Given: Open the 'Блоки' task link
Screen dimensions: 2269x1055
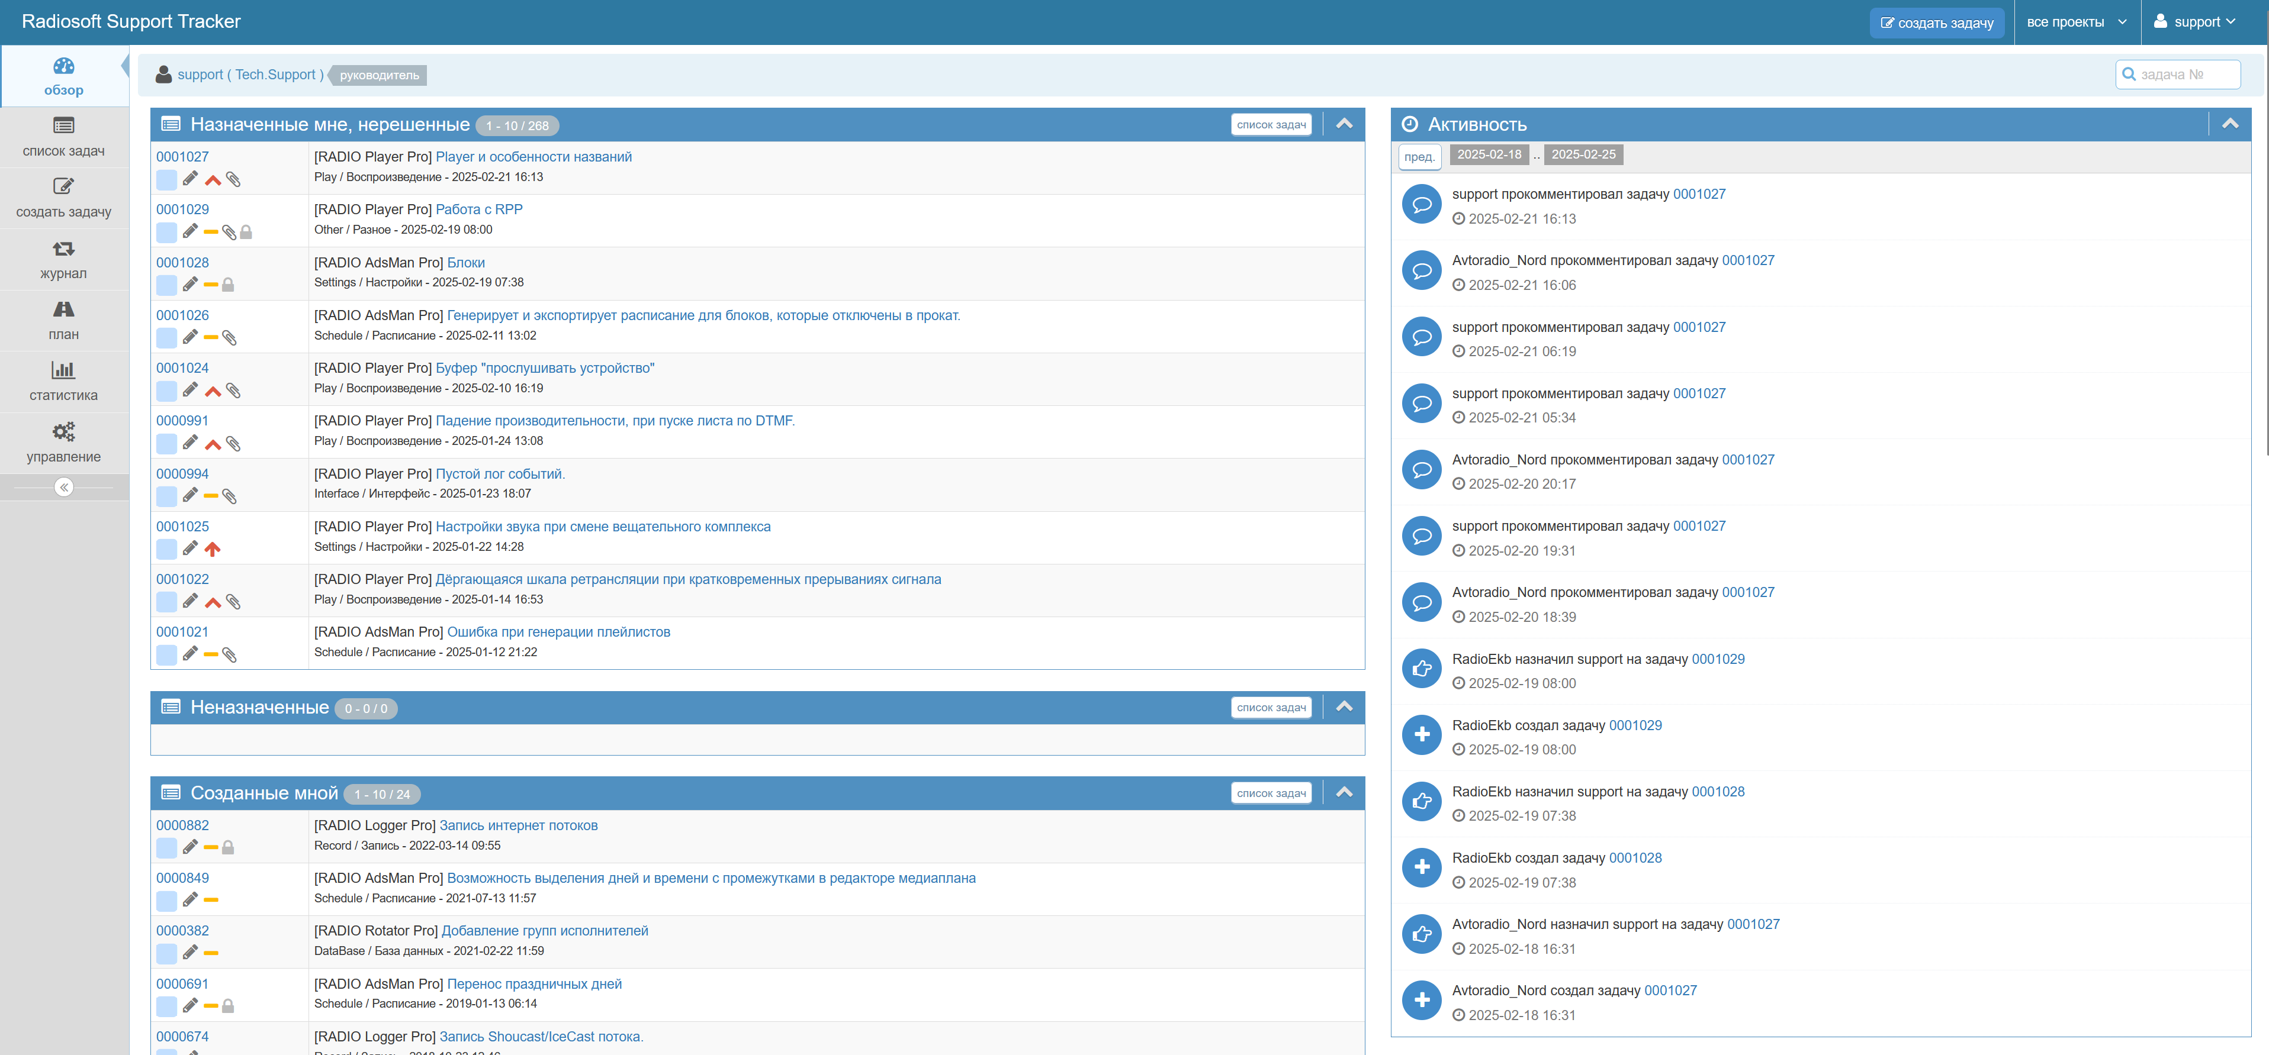Looking at the screenshot, I should (x=466, y=262).
